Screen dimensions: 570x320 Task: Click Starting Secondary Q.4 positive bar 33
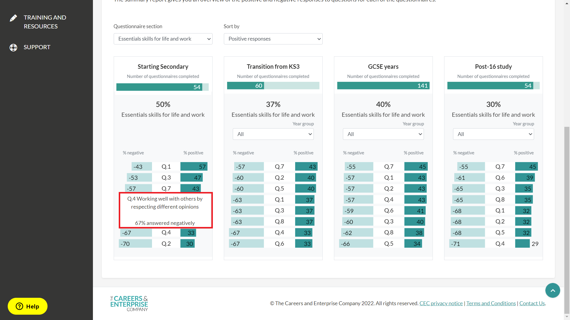click(x=188, y=233)
